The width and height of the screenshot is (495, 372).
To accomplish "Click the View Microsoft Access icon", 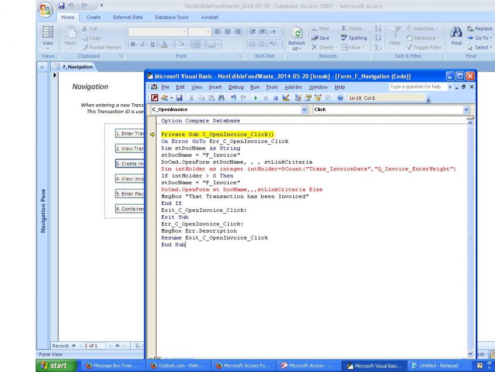I will (x=154, y=97).
